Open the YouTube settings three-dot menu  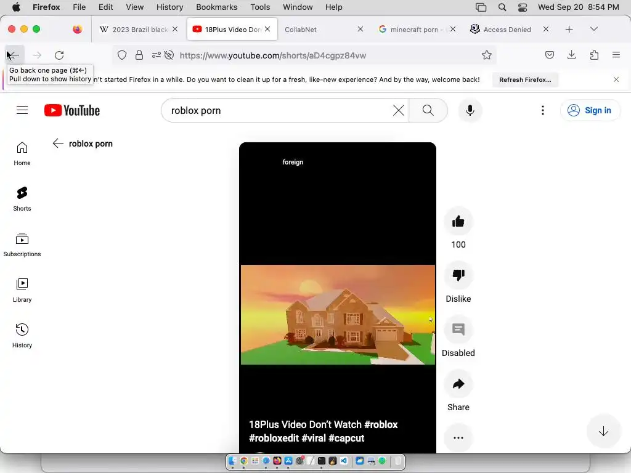click(x=542, y=110)
